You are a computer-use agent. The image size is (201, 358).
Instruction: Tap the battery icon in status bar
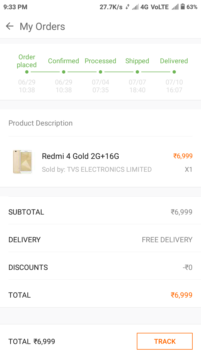coord(183,7)
